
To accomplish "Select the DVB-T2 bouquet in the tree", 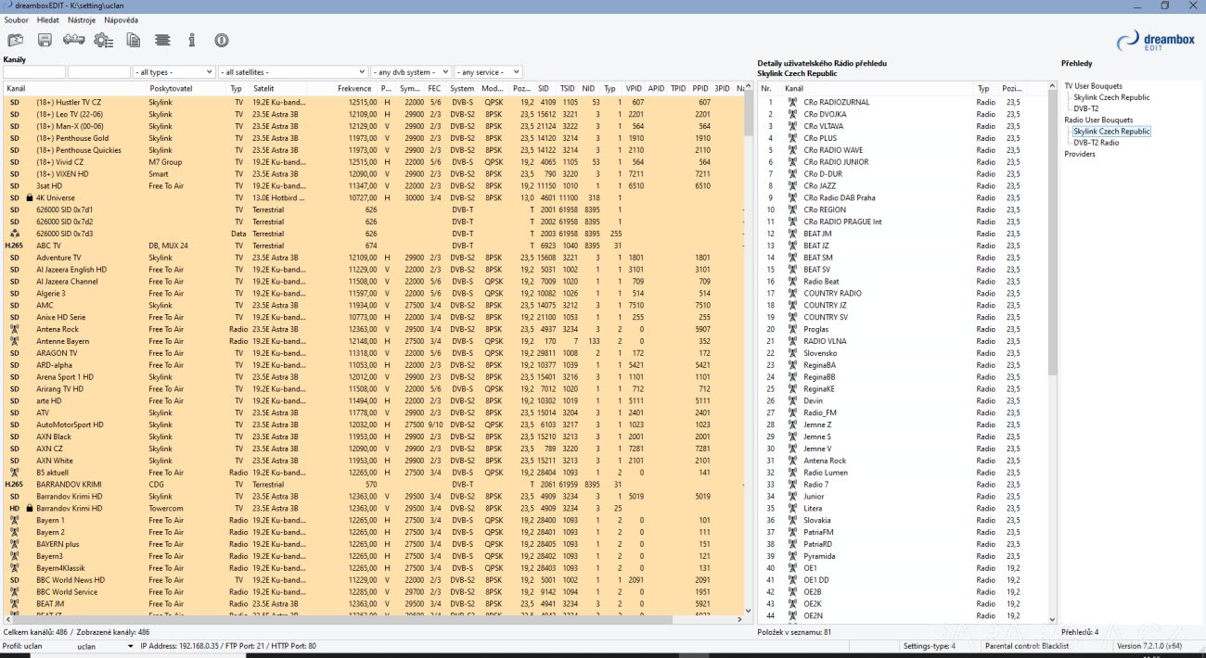I will click(1086, 108).
